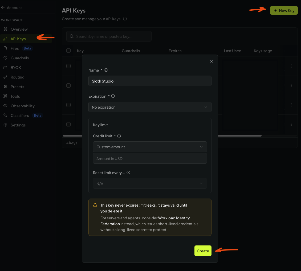This screenshot has width=301, height=271.
Task: Click the Observability eye icon
Action: tap(5, 106)
